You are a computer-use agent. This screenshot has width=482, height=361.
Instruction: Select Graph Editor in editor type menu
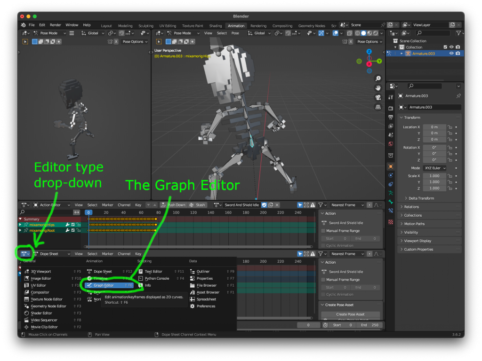[x=104, y=285]
